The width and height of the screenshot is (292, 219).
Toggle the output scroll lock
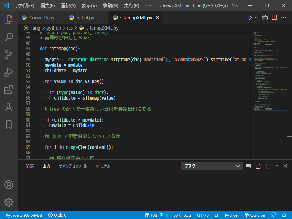[x=258, y=166]
